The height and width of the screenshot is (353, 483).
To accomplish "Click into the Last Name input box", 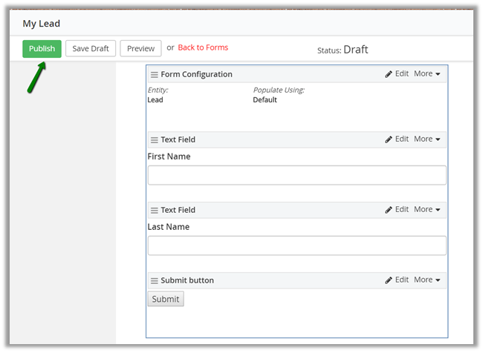I will coord(296,245).
